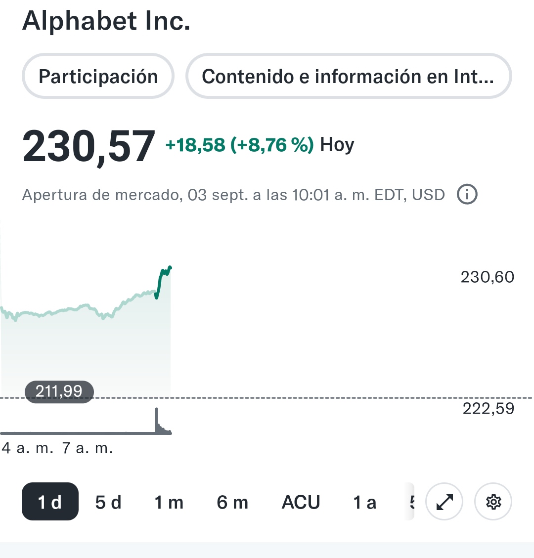
Task: Switch to the 1 m range
Action: (x=169, y=502)
